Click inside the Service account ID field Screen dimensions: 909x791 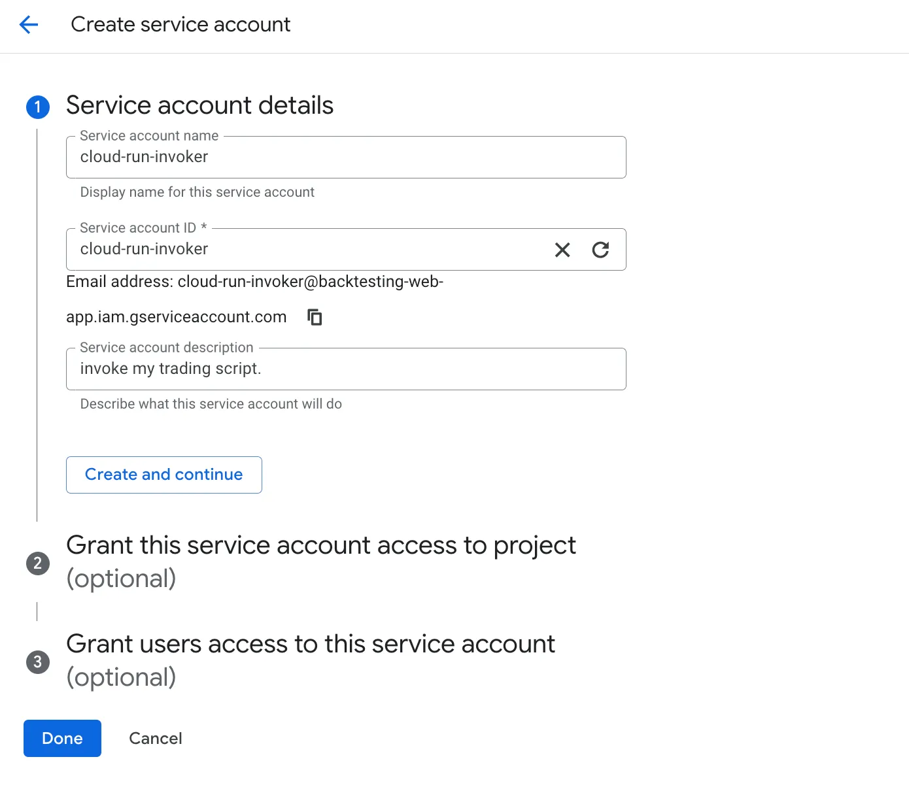pos(294,249)
